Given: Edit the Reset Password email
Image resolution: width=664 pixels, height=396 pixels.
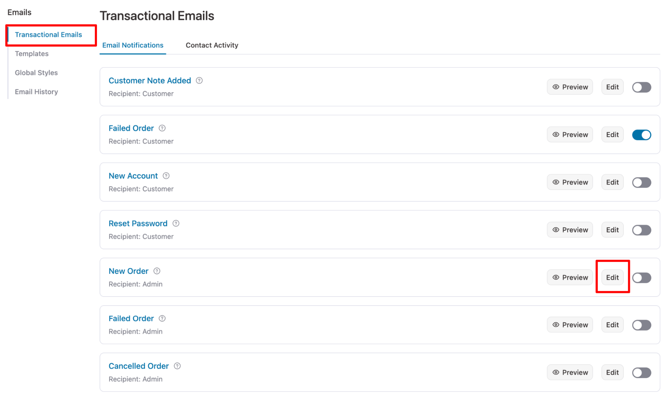Looking at the screenshot, I should [x=612, y=230].
